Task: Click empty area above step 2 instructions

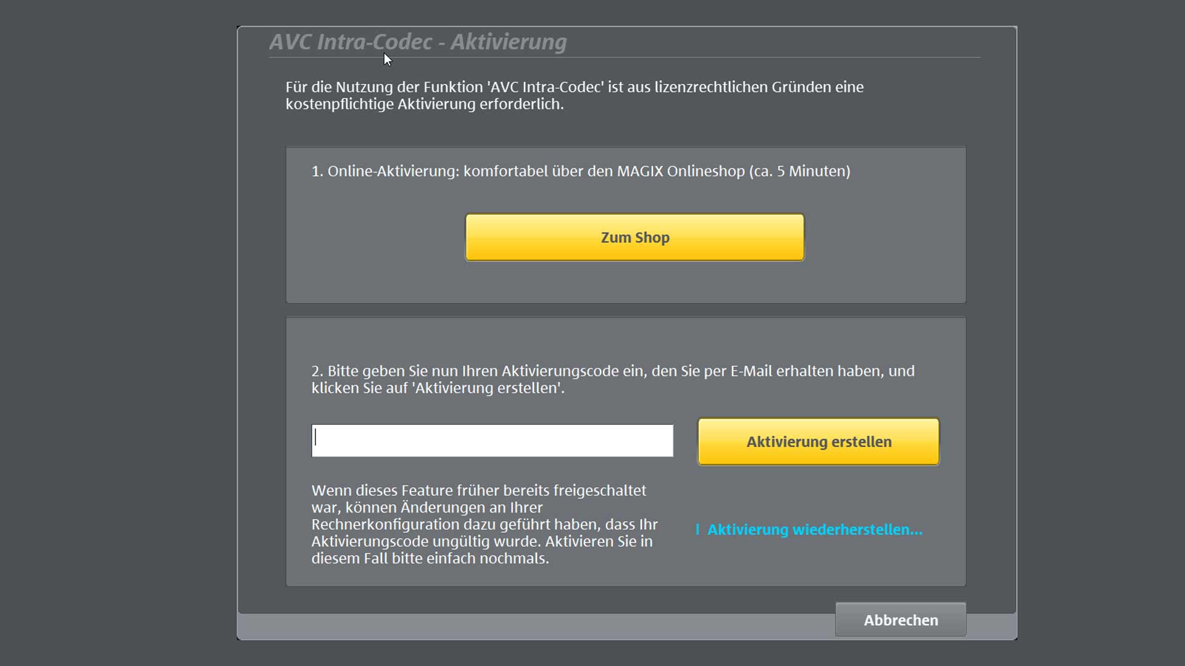Action: pos(617,341)
